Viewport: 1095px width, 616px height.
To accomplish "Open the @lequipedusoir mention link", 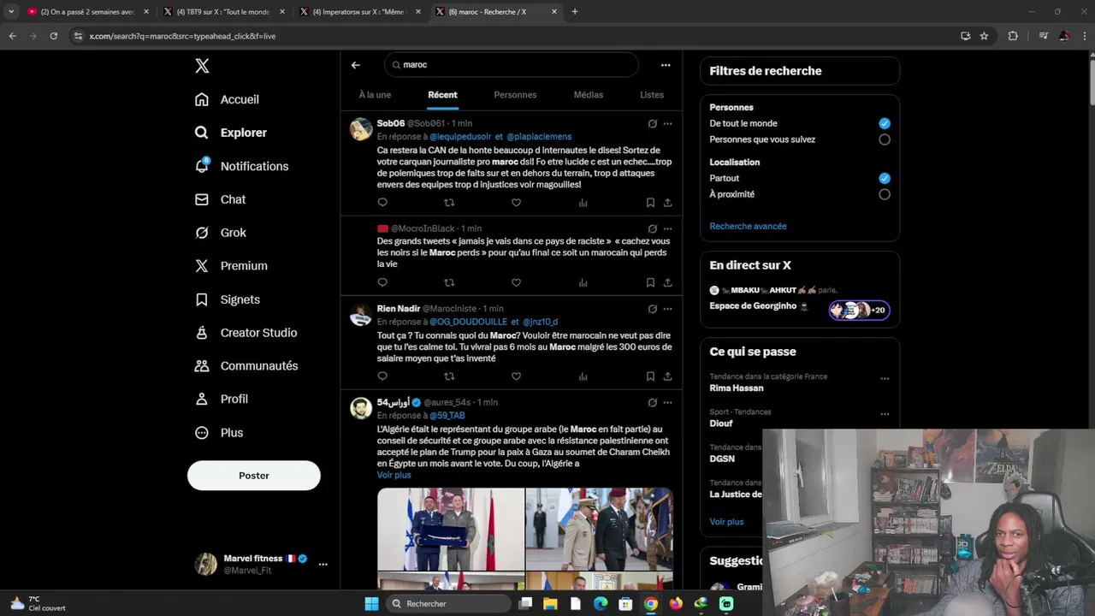I will 460,137.
